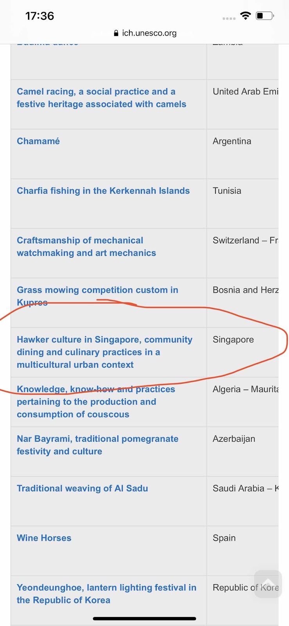Screen dimensions: 289x626
Task: Tap the lock icon in address bar
Action: tap(116, 33)
